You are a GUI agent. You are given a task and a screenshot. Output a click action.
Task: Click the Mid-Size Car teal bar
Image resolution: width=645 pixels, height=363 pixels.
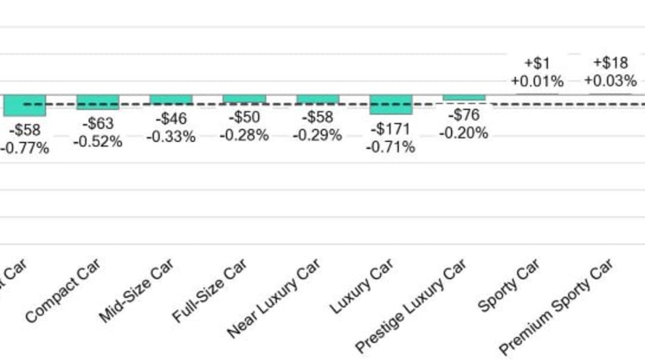coord(171,99)
